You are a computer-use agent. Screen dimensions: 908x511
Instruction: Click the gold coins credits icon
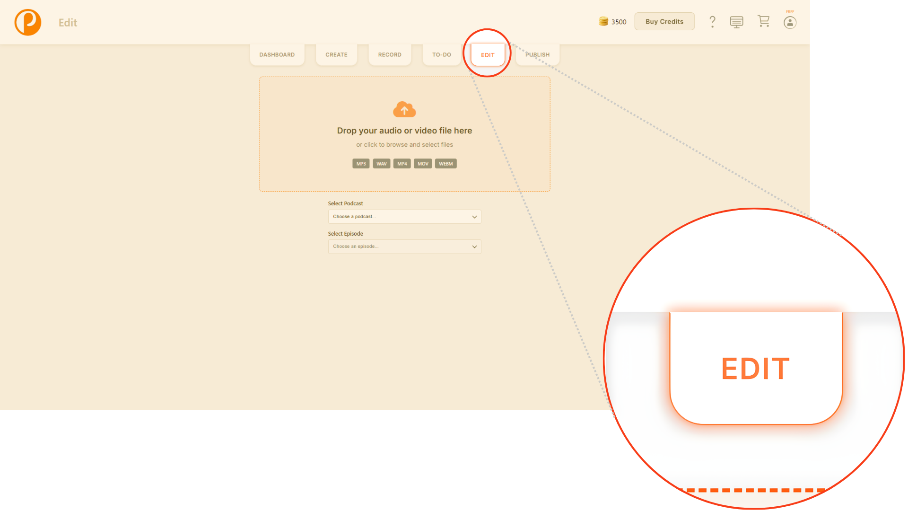point(603,21)
